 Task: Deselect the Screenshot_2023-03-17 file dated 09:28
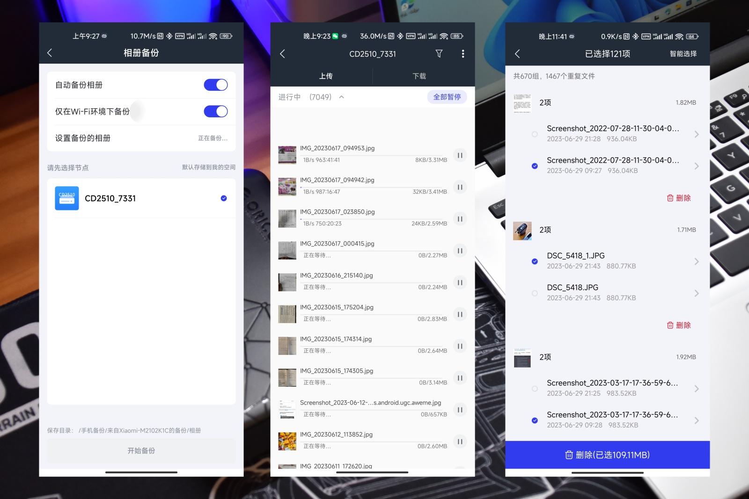pyautogui.click(x=535, y=420)
